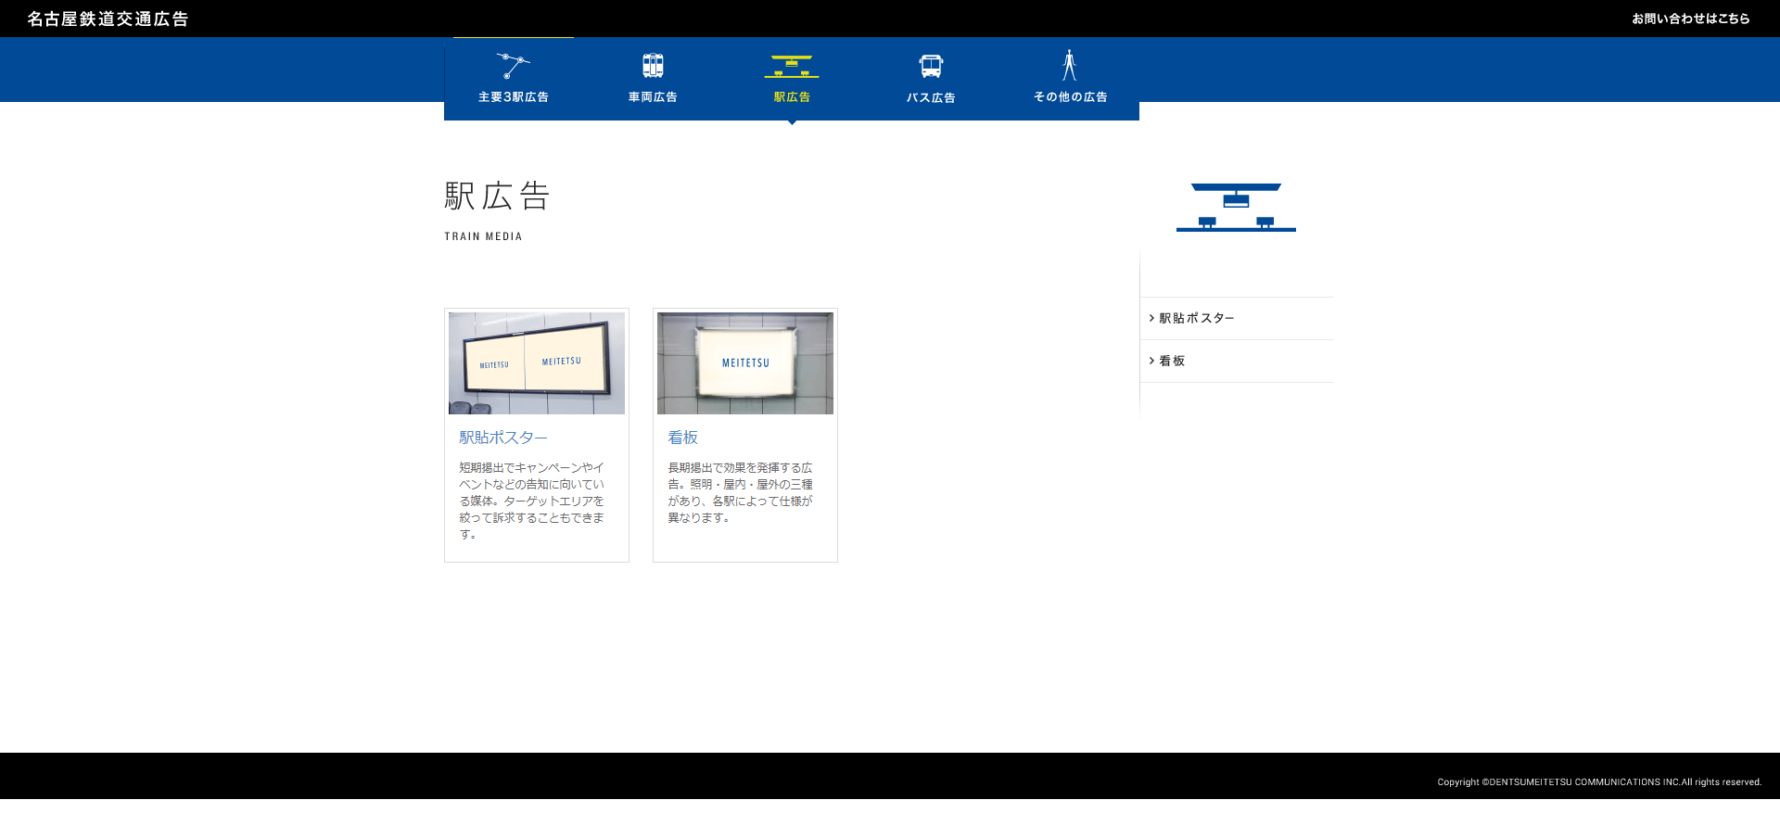The width and height of the screenshot is (1780, 838).
Task: Go to the バス広告 tab label
Action: [x=931, y=97]
